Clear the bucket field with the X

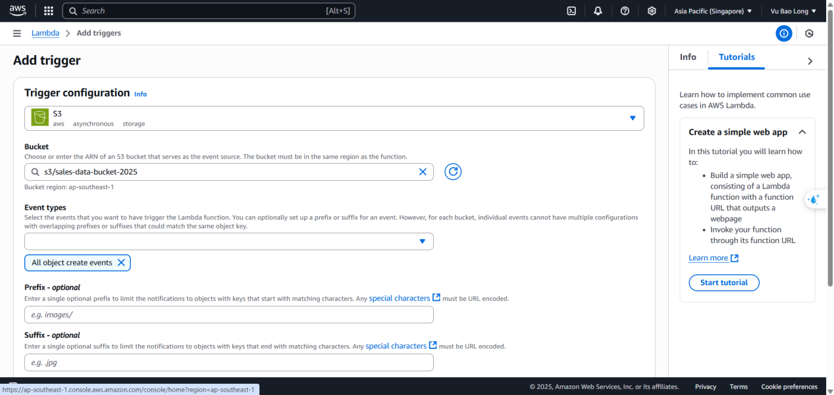[423, 172]
